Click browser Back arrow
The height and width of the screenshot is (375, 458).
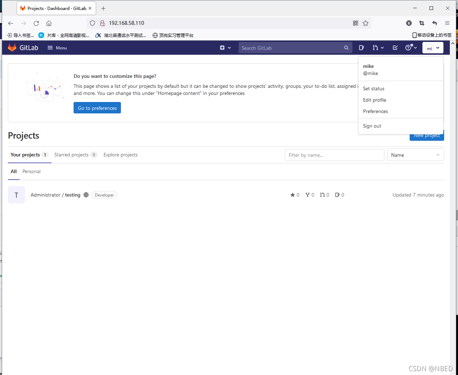pos(11,23)
